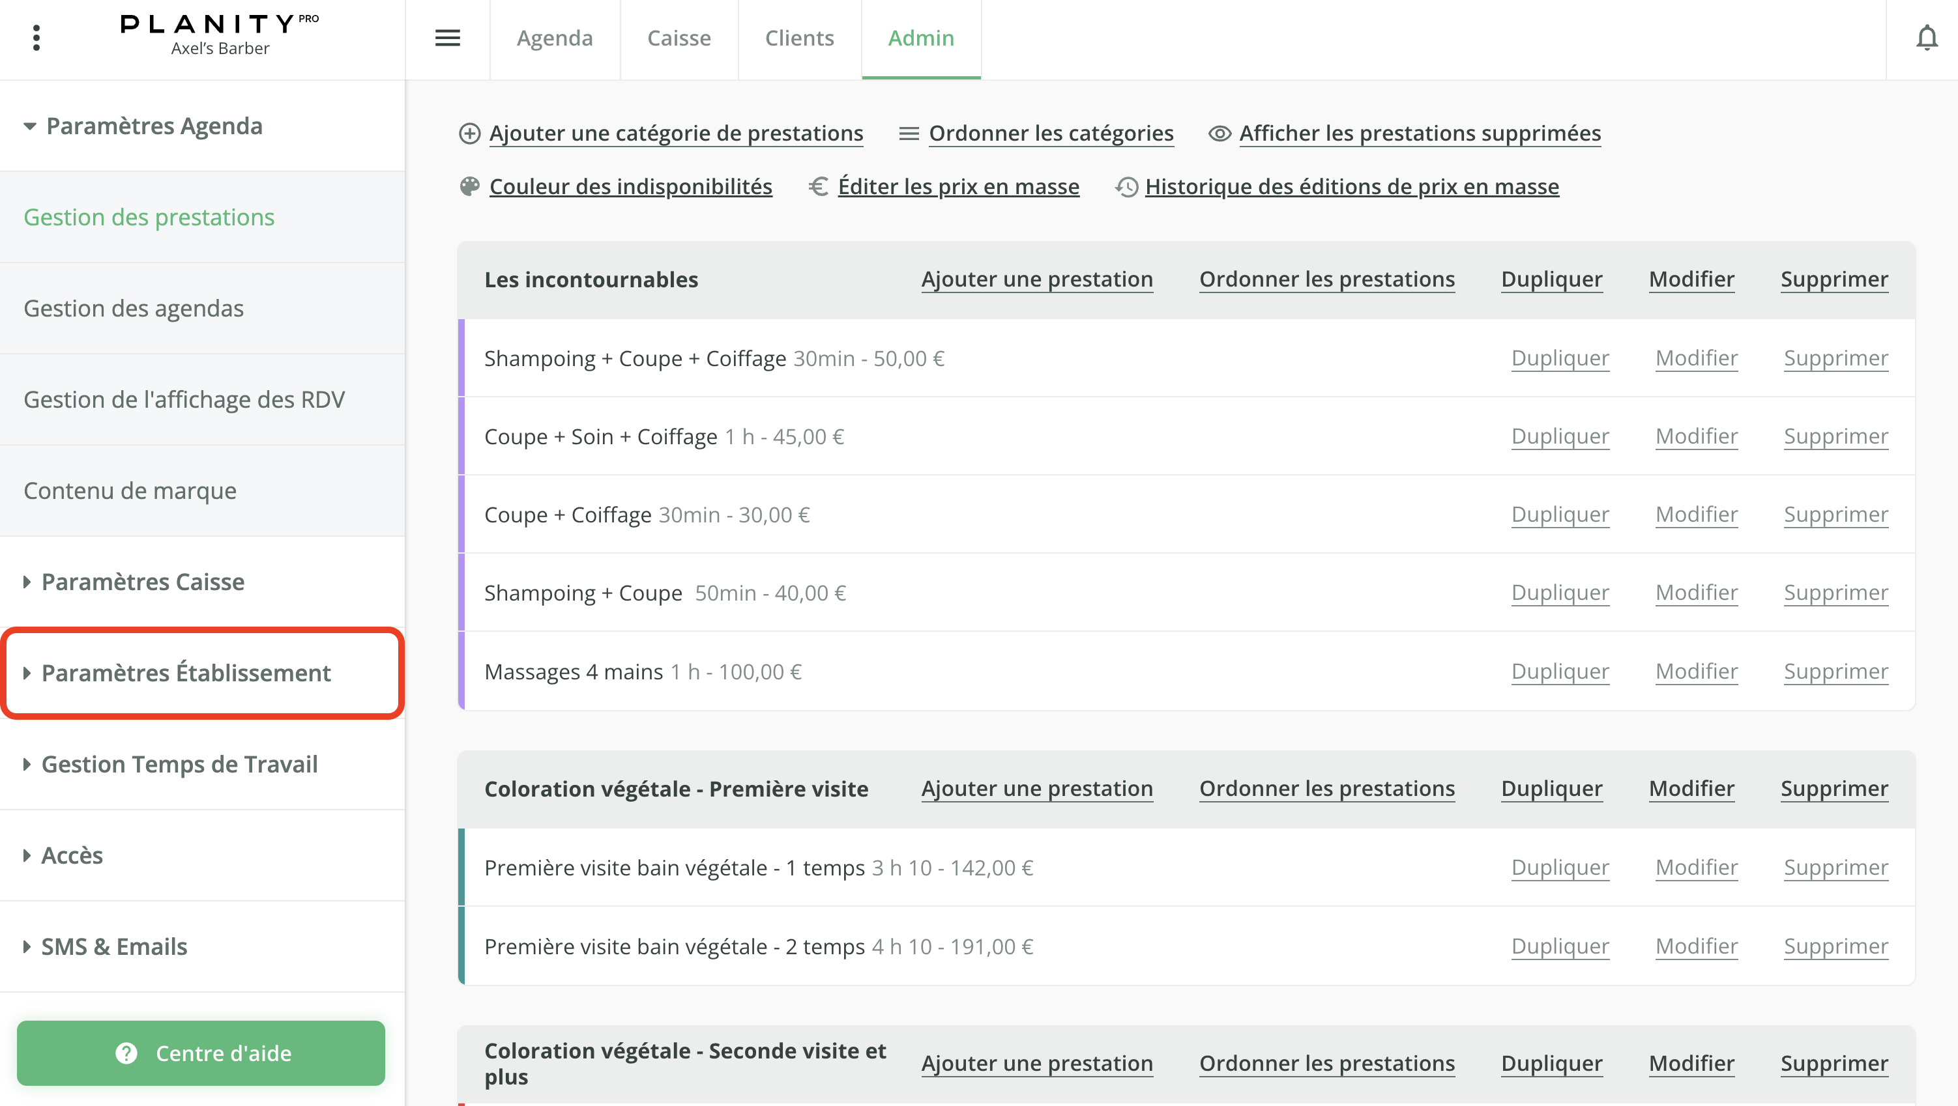Click the euro icon for mass price editing
The height and width of the screenshot is (1106, 1958).
click(x=818, y=186)
